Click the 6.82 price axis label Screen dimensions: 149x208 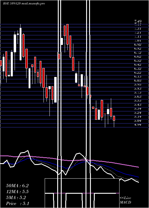click(138, 48)
